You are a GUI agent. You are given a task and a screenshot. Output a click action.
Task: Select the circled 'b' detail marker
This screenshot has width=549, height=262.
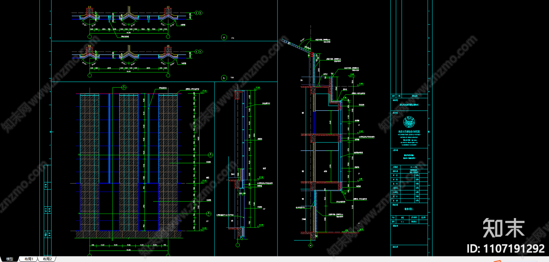pyautogui.click(x=224, y=78)
